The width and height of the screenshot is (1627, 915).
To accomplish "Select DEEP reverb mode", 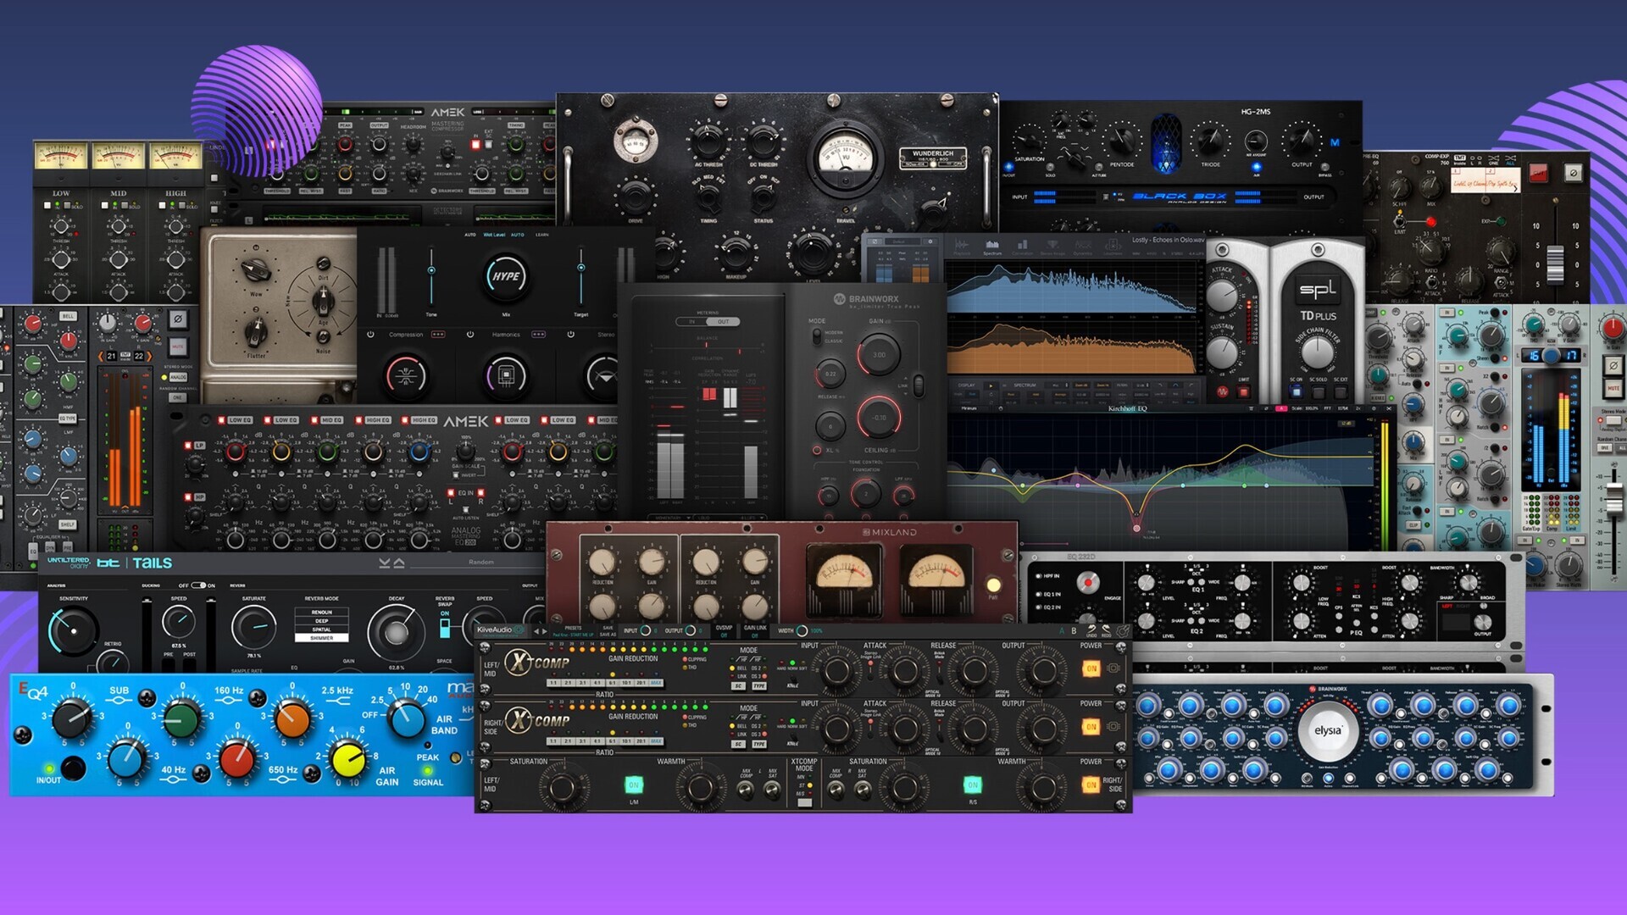I will (321, 620).
